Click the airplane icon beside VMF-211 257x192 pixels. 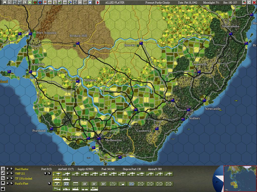click(x=3, y=173)
